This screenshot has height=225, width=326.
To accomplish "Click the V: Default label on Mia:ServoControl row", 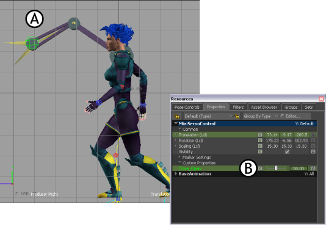I will (x=305, y=123).
